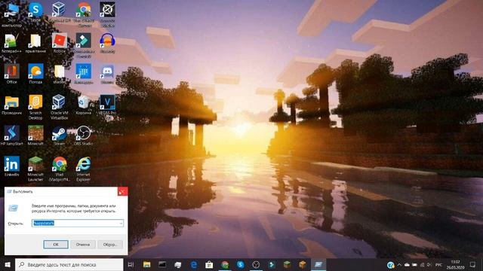Open the taskbar clock and date

click(x=455, y=264)
